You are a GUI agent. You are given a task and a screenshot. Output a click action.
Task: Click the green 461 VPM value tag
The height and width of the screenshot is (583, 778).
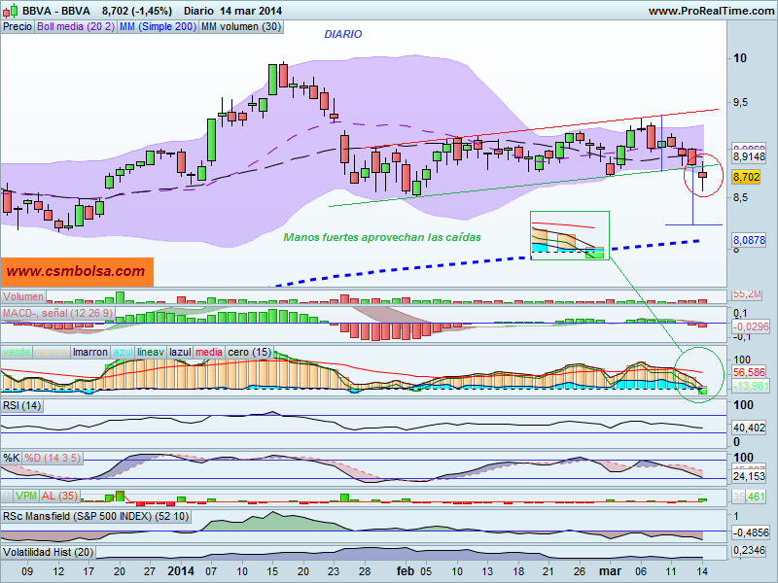tap(756, 497)
